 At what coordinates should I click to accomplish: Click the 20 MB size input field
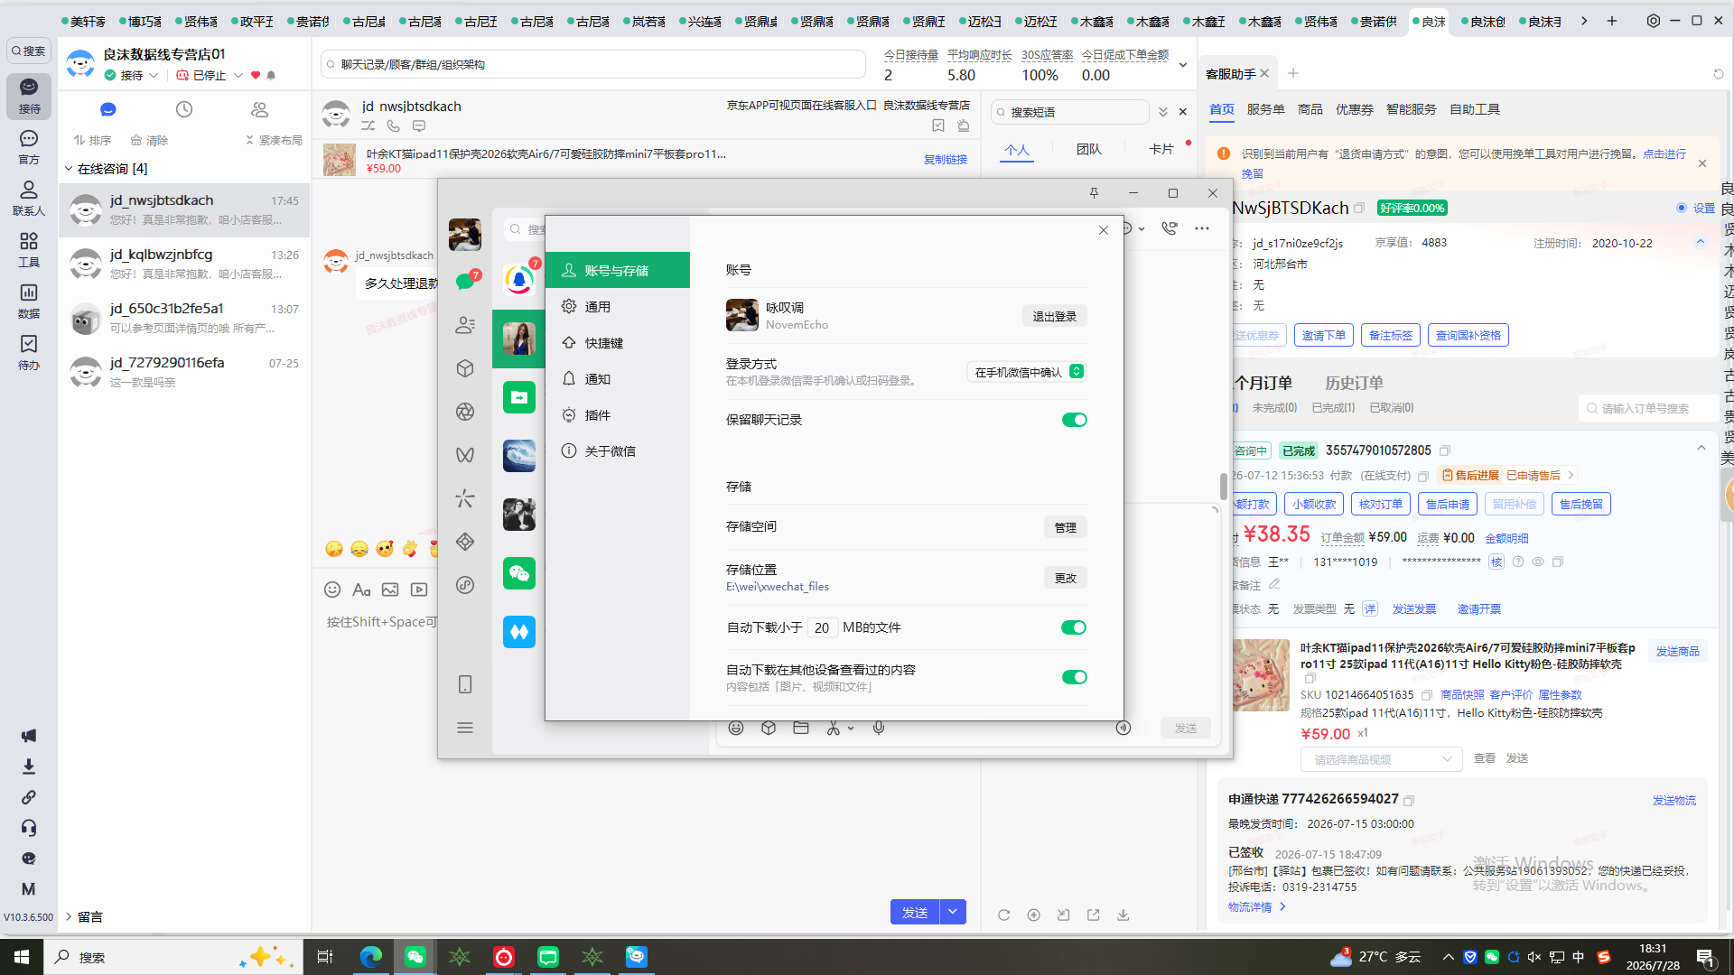tap(821, 627)
